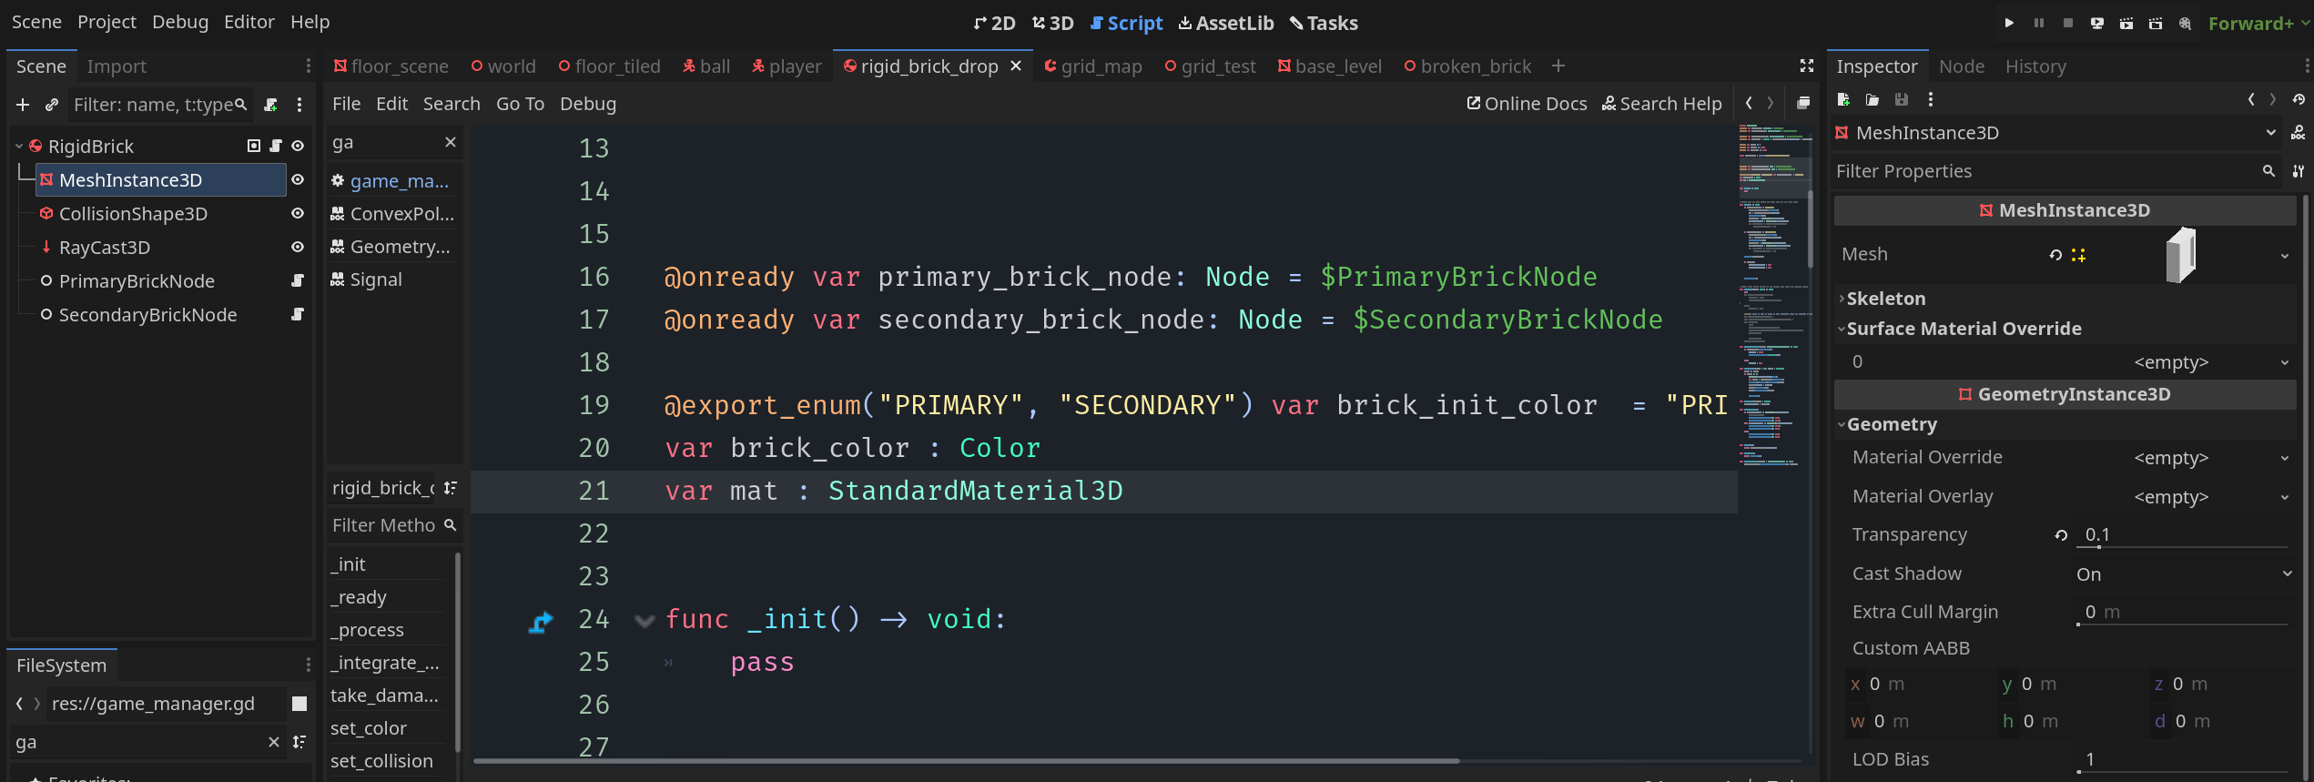The width and height of the screenshot is (2314, 782).
Task: Fold the _init function at line 24
Action: coord(644,620)
